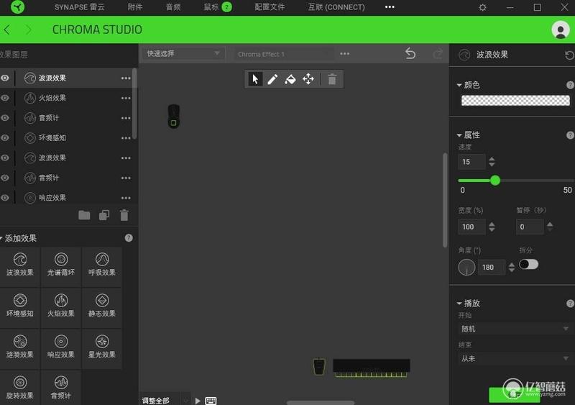Reset the 波浪效果 properties panel
Screen dimensions: 575x405
point(569,55)
